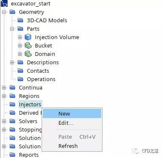Click the Injectors folder icon
Image resolution: width=163 pixels, height=158 pixels.
coord(13,105)
